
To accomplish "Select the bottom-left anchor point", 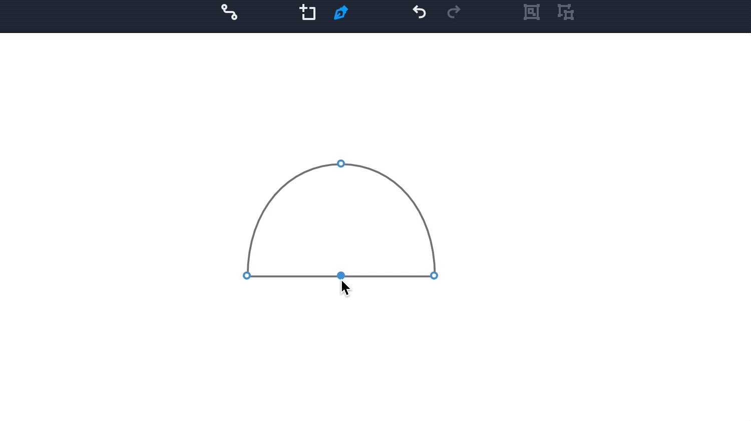I will [x=247, y=275].
